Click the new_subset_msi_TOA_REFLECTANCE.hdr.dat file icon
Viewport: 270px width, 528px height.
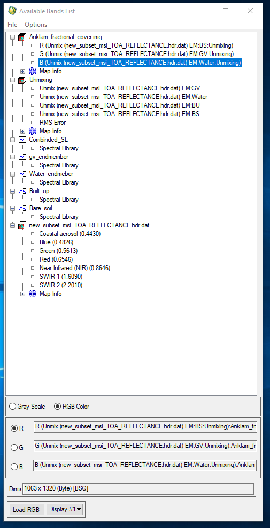pyautogui.click(x=22, y=225)
